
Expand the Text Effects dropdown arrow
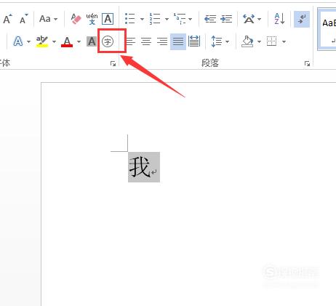click(x=28, y=41)
